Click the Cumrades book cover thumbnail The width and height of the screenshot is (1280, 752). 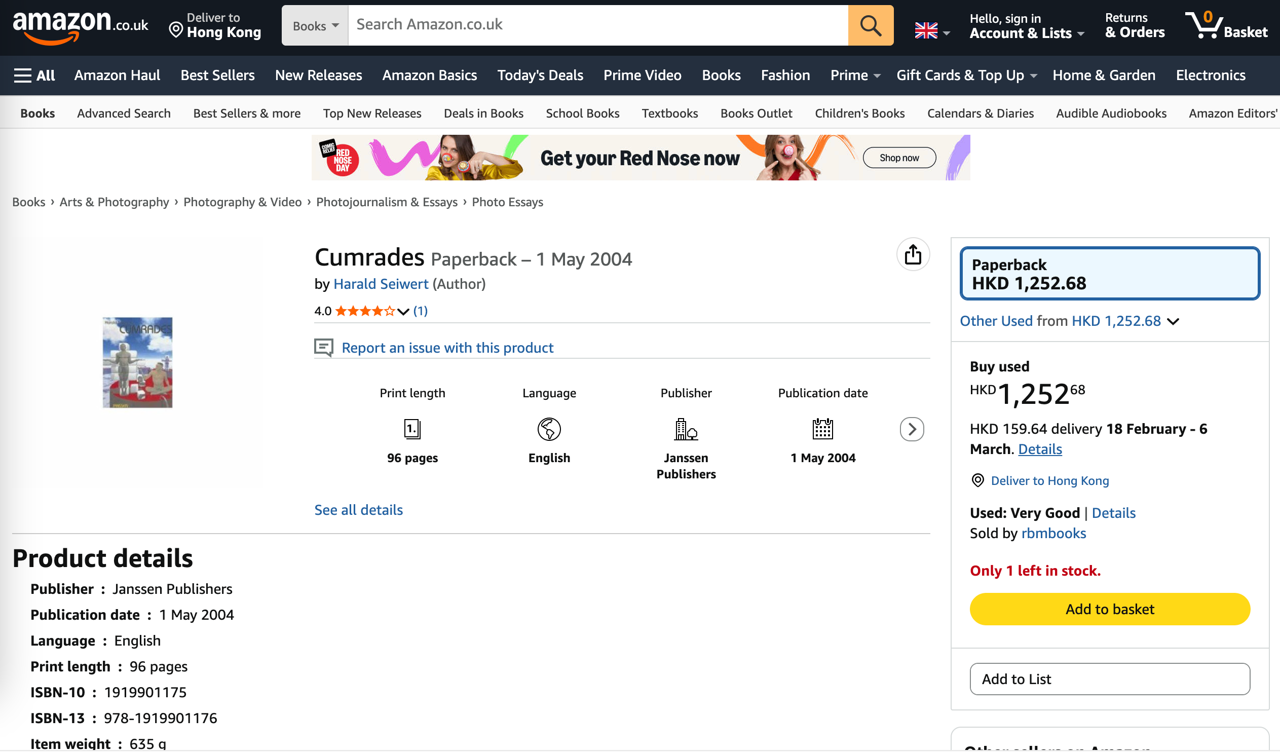click(137, 362)
